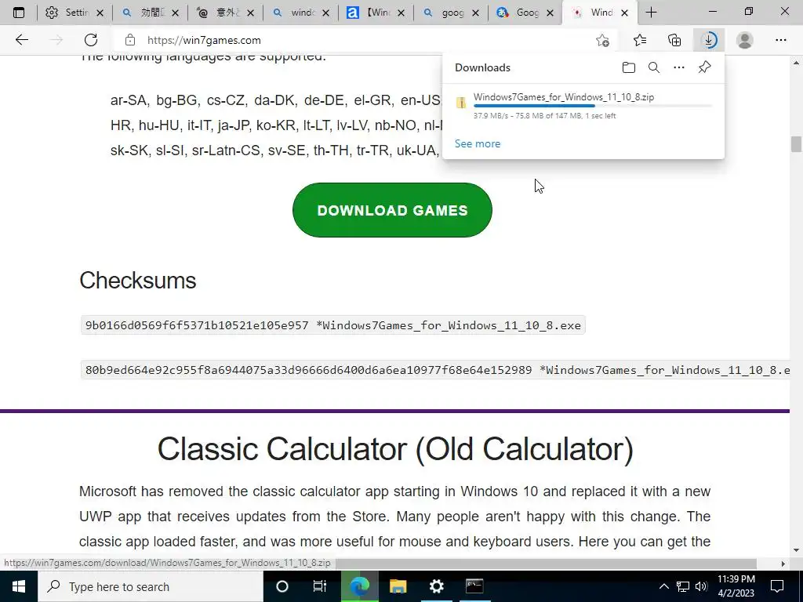This screenshot has height=602, width=803.
Task: Open the Command Prompt taskbar icon
Action: (x=474, y=586)
